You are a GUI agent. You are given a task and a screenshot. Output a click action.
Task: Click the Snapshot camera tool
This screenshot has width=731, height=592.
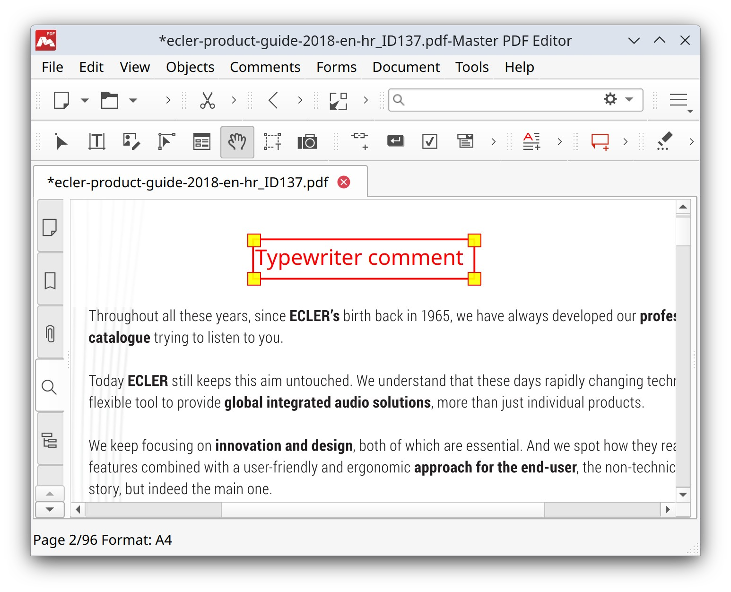307,142
